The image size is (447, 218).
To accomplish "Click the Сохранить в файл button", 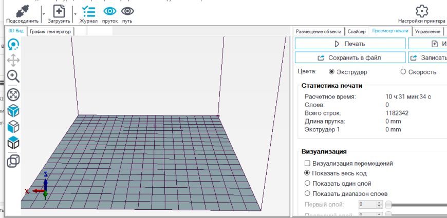I will coord(350,58).
